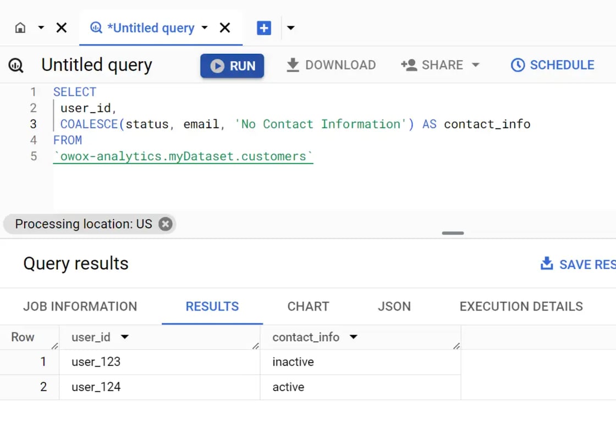Open the Untitled query tab dropdown arrow
Viewport: 616px width, 422px height.
pyautogui.click(x=205, y=28)
